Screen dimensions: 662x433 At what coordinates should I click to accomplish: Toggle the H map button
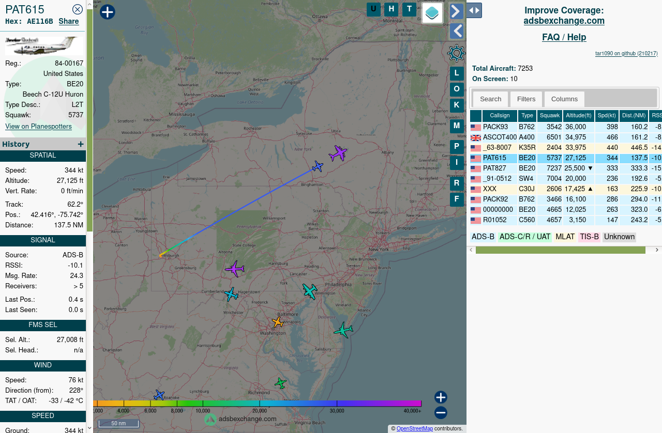[x=392, y=9]
